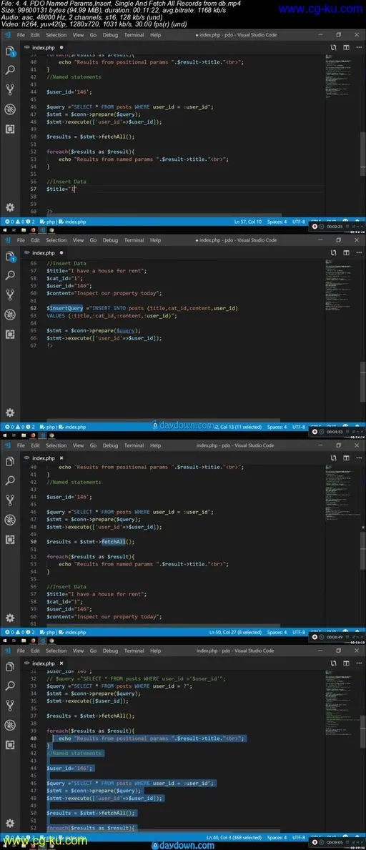The image size is (366, 850).
Task: Go to line via Ln 57, Col 10 status
Action: click(248, 222)
